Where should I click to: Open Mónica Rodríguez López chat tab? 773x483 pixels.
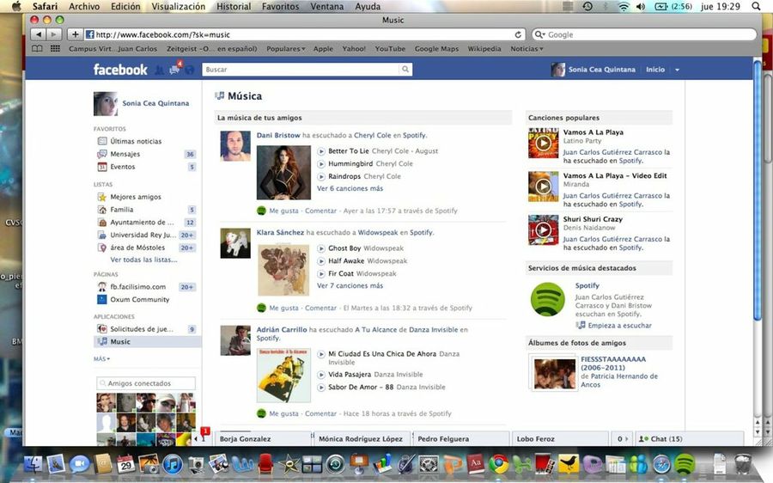point(362,438)
